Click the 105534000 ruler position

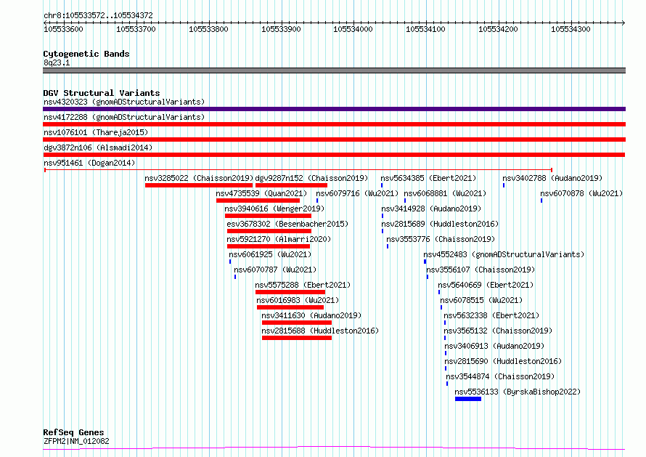click(353, 29)
